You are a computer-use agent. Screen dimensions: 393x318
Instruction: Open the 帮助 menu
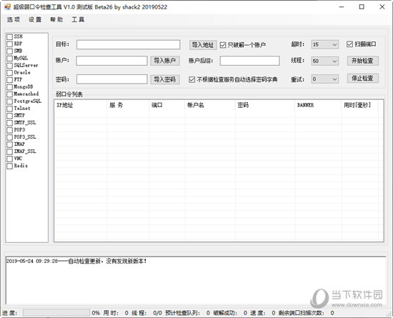point(56,19)
